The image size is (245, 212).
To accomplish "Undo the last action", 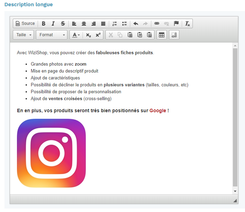I will coord(136,23).
